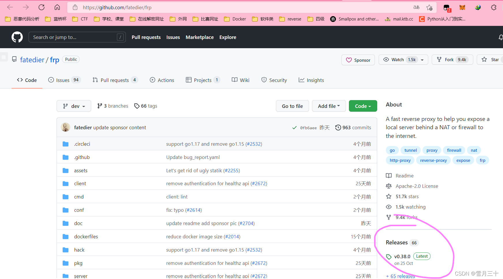503x279 pixels.
Task: Fork the repository
Action: point(452,60)
